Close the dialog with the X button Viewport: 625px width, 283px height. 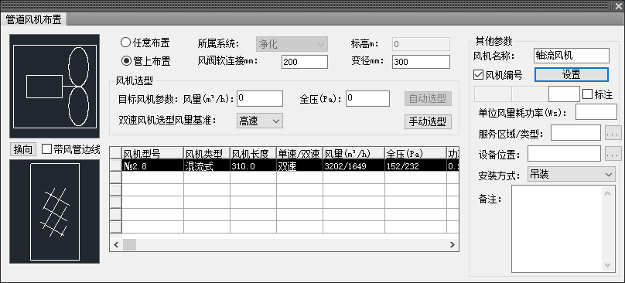pos(618,5)
